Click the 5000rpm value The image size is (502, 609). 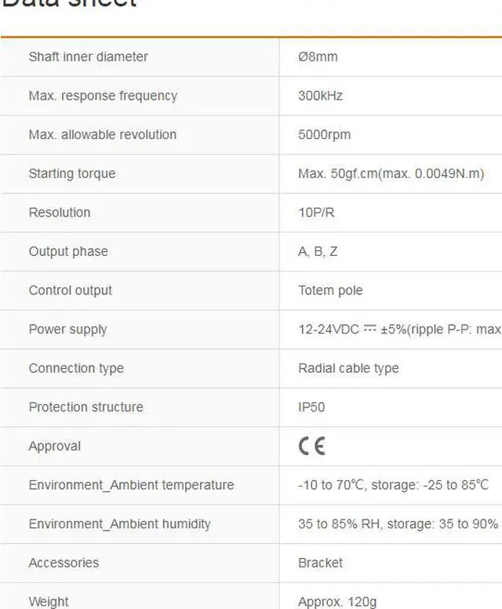(x=325, y=135)
